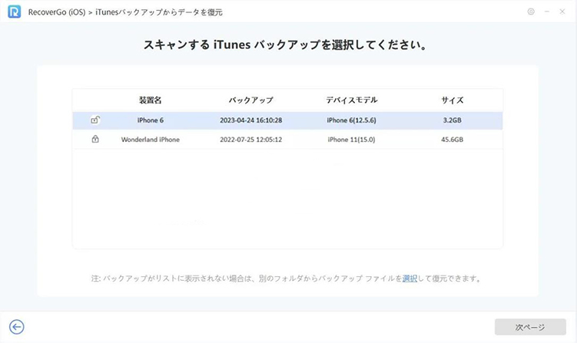Close the RecoverGo window

tap(562, 12)
